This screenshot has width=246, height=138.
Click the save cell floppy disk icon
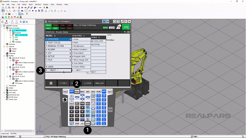point(9,14)
